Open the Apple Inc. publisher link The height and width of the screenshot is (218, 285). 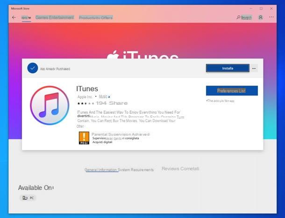pos(85,97)
